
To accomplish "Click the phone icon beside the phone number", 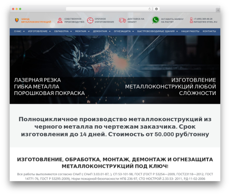I will point(191,19).
